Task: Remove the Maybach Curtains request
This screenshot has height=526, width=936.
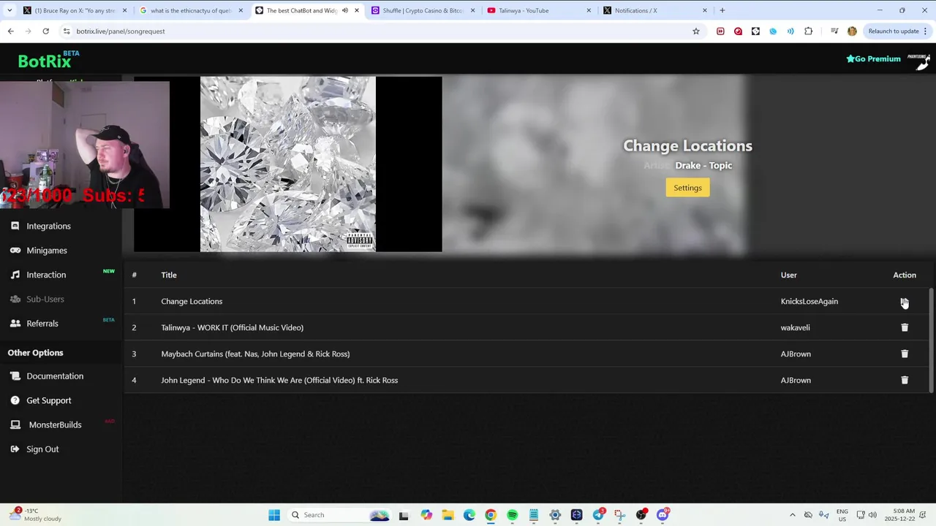Action: (905, 354)
